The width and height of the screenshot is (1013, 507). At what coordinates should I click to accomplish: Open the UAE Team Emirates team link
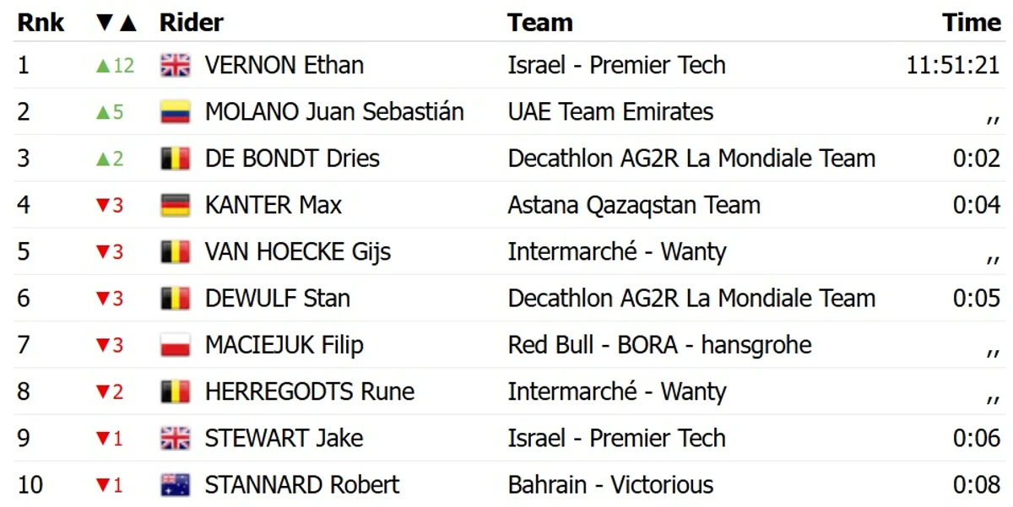pyautogui.click(x=610, y=112)
